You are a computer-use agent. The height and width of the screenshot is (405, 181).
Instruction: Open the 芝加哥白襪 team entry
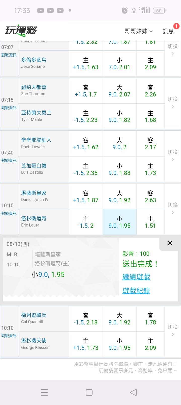click(x=34, y=166)
